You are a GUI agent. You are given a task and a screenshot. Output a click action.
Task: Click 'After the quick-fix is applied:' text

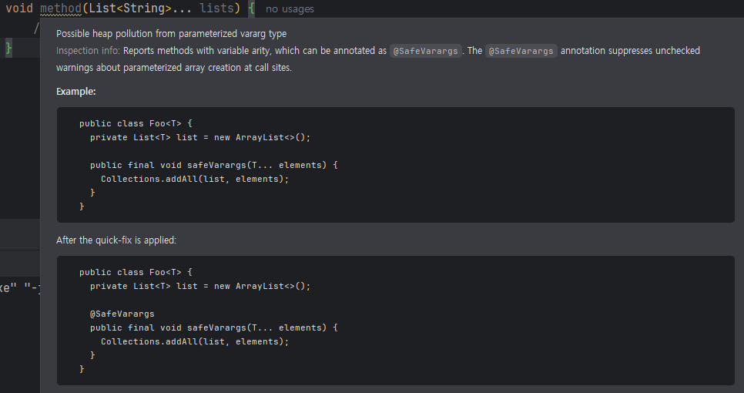(116, 240)
